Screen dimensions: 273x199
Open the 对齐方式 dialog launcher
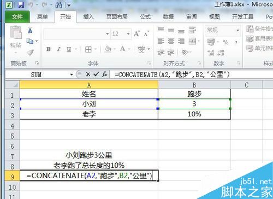click(199, 63)
